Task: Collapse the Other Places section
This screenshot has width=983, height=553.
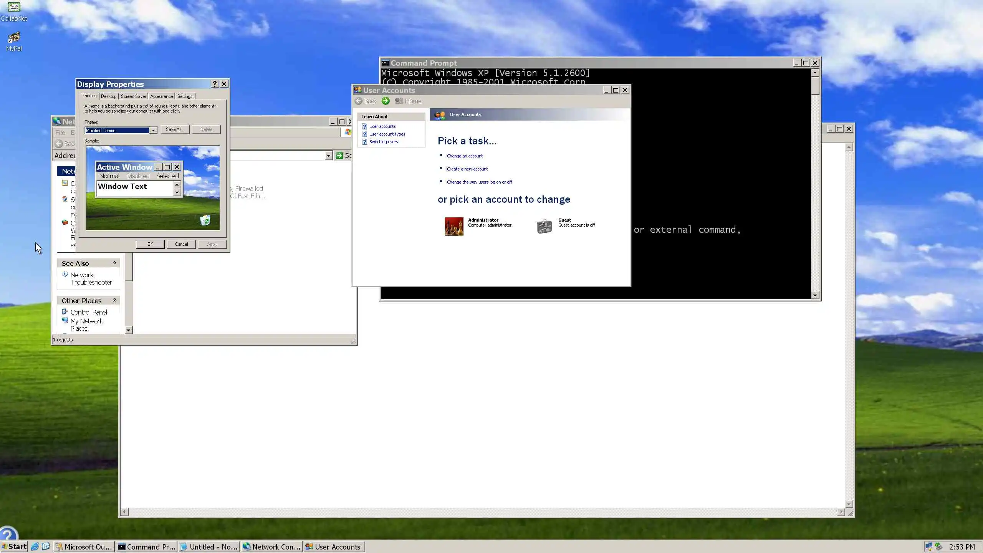Action: [x=114, y=300]
